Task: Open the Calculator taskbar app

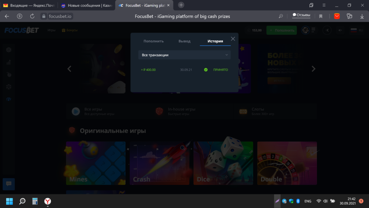Action: coord(35,201)
